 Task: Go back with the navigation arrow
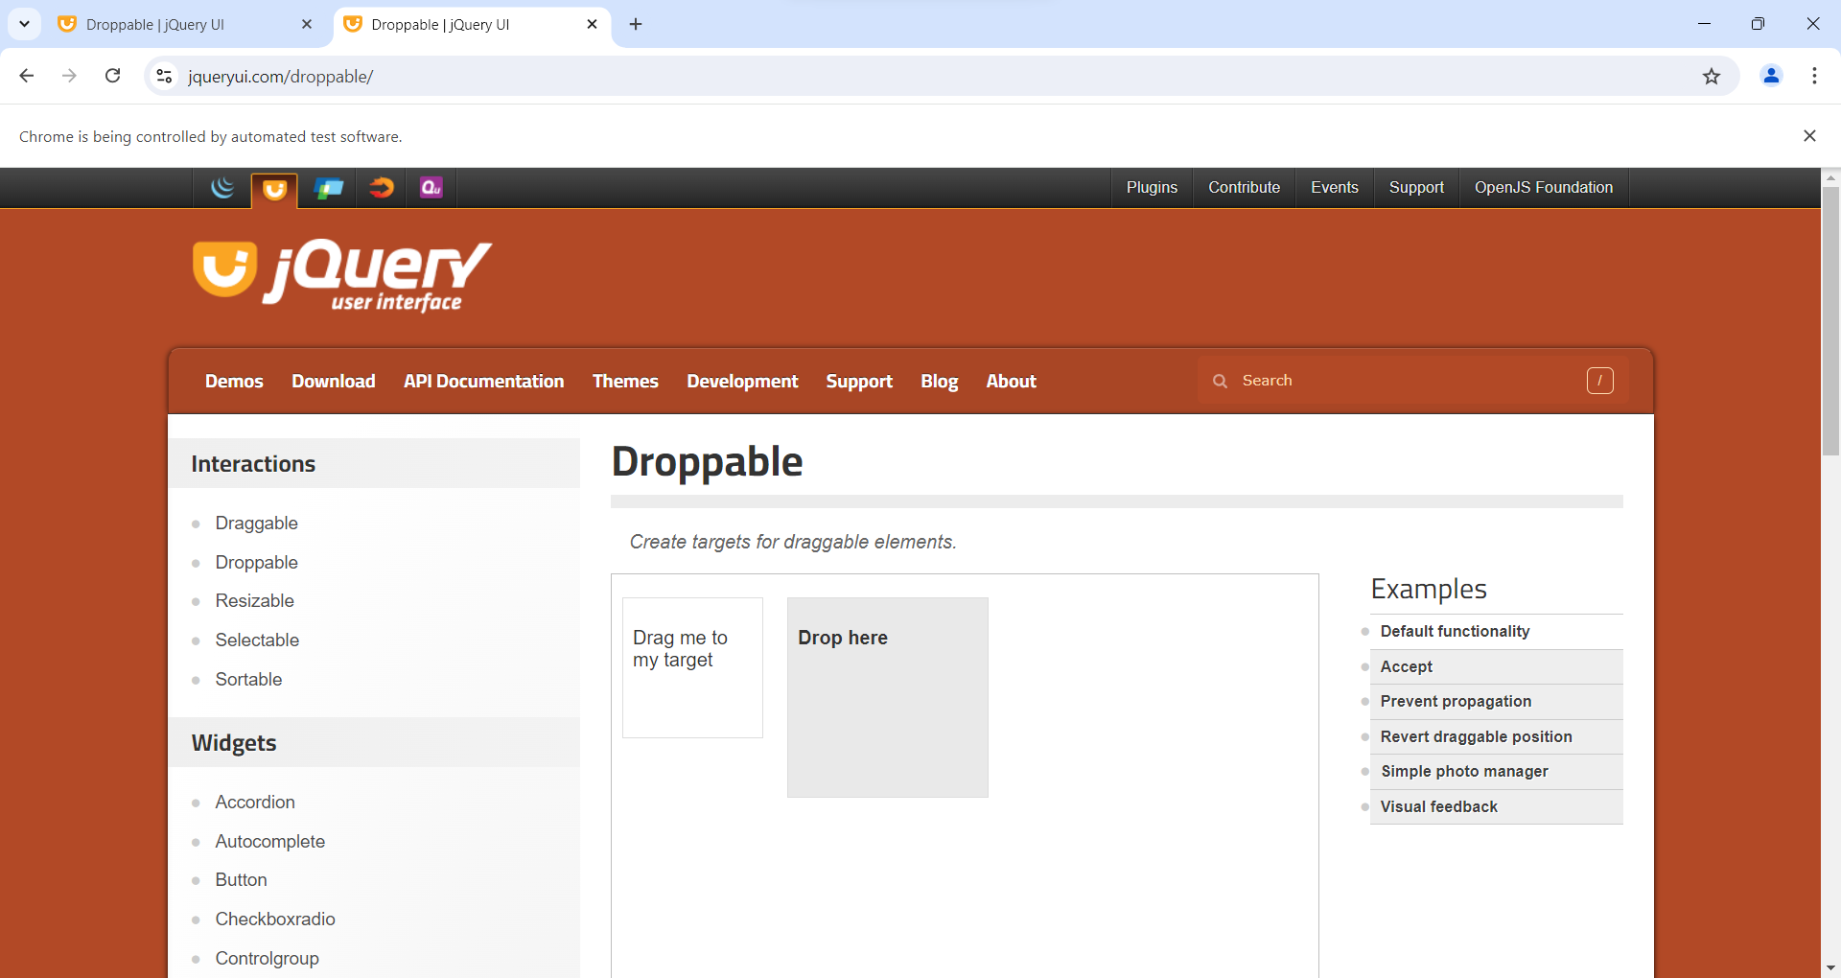click(26, 76)
